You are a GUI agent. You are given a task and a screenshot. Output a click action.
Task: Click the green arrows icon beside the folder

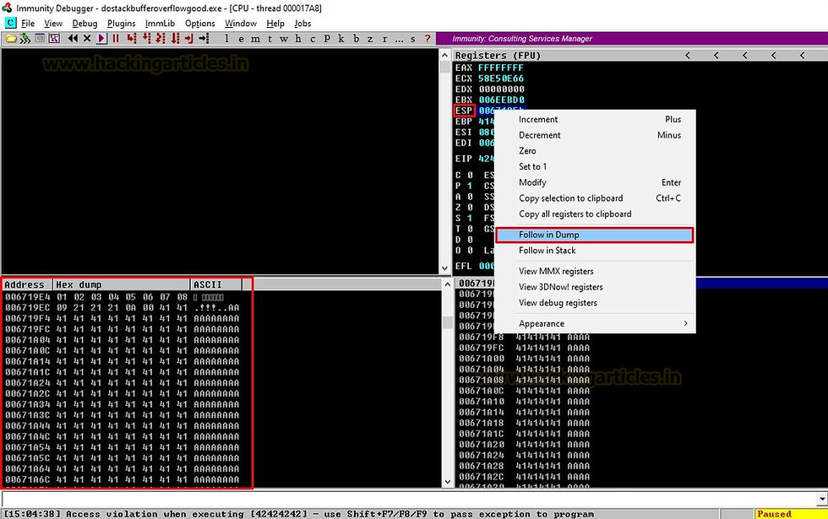pos(25,39)
